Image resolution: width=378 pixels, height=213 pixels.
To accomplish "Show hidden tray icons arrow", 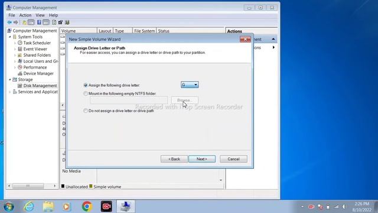I will pyautogui.click(x=302, y=206).
